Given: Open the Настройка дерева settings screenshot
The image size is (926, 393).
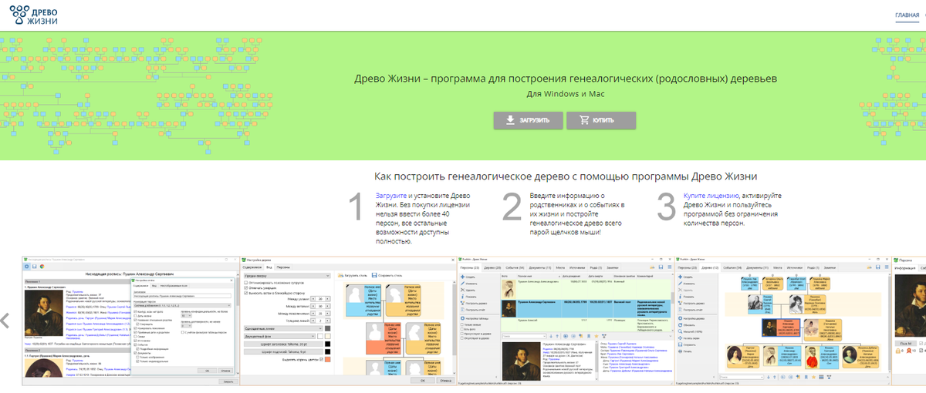Looking at the screenshot, I should click(346, 321).
